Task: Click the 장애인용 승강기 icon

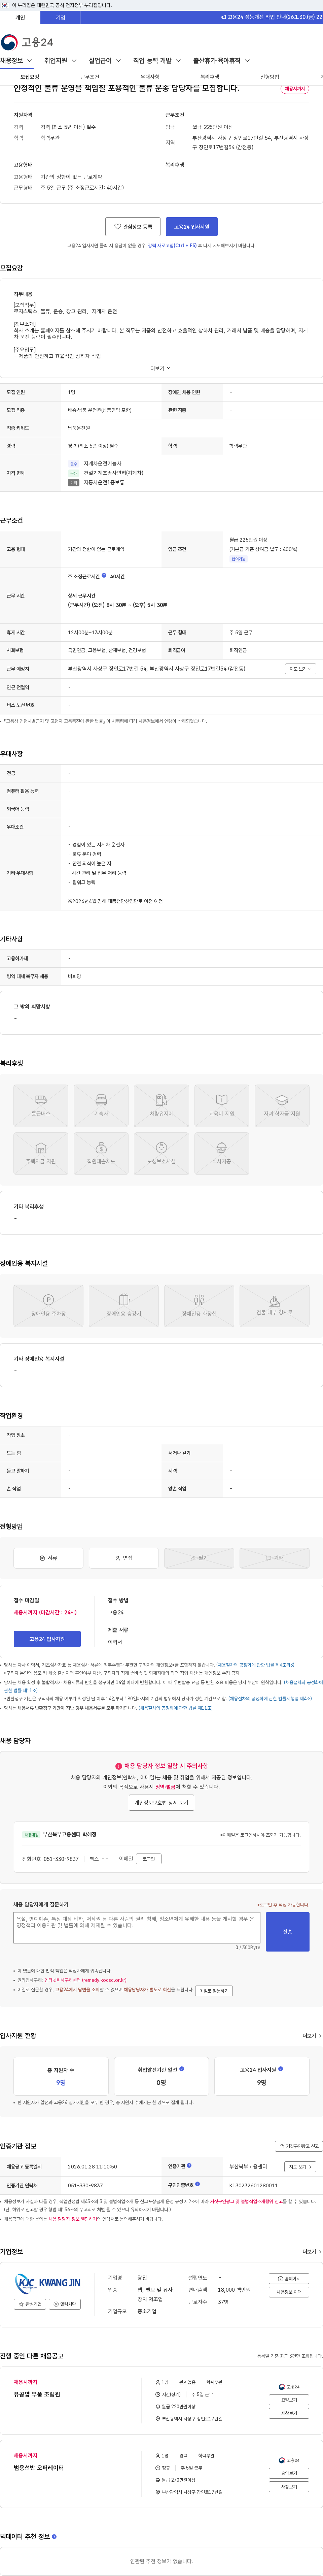Action: [124, 1306]
